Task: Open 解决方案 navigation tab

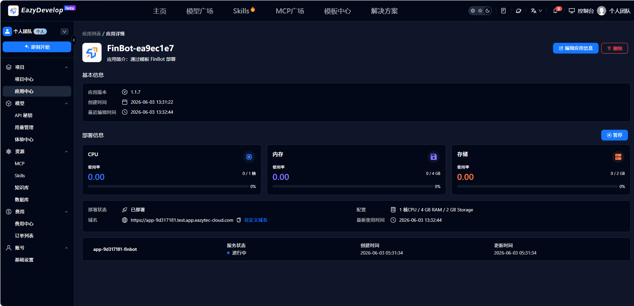Action: point(384,11)
